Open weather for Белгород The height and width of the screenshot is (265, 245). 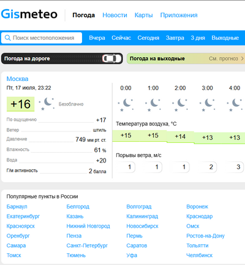[x=78, y=207]
